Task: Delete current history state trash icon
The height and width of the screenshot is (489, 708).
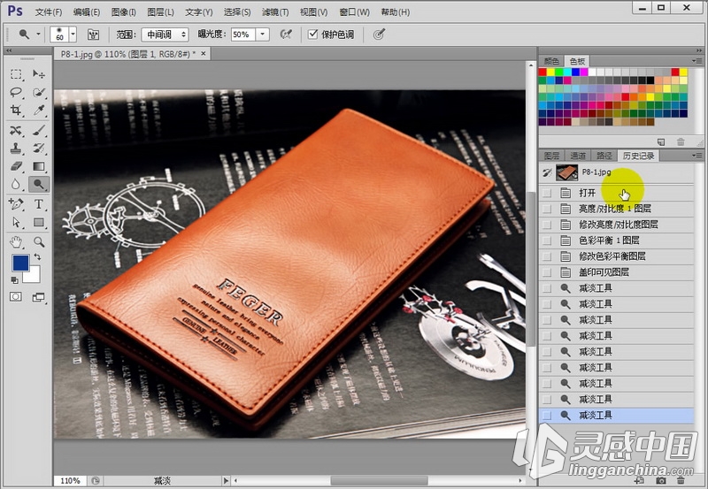Action: (681, 481)
